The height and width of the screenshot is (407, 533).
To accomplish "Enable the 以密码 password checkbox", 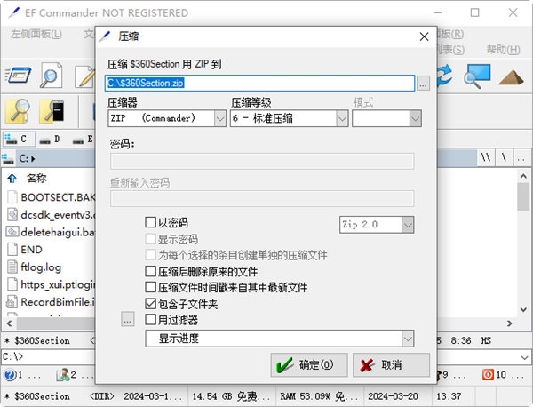I will pos(151,222).
